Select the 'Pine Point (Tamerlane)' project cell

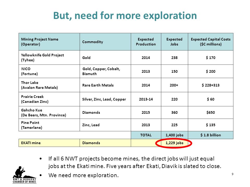pos(49,125)
